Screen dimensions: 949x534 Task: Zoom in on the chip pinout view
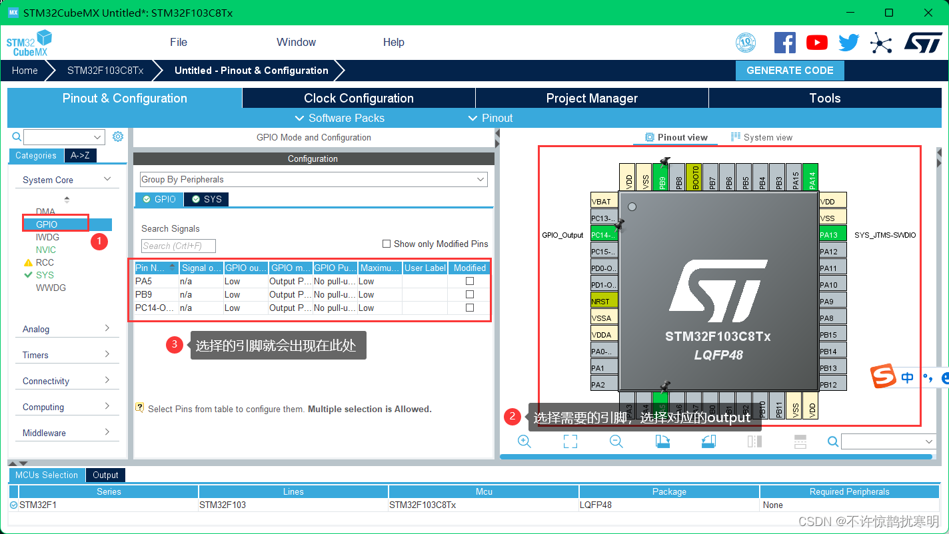pyautogui.click(x=524, y=441)
